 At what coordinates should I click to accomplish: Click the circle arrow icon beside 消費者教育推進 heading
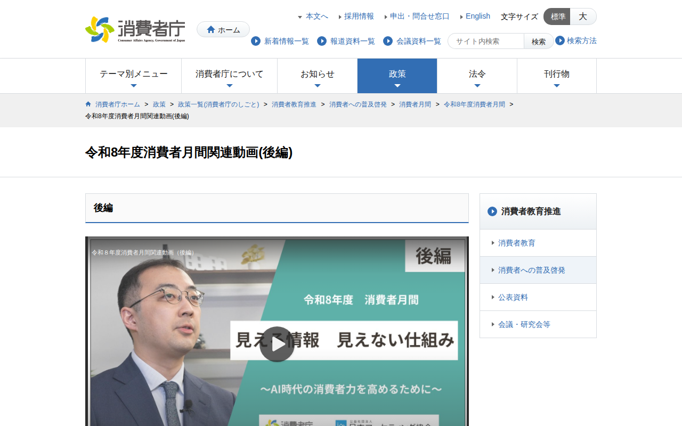(492, 211)
